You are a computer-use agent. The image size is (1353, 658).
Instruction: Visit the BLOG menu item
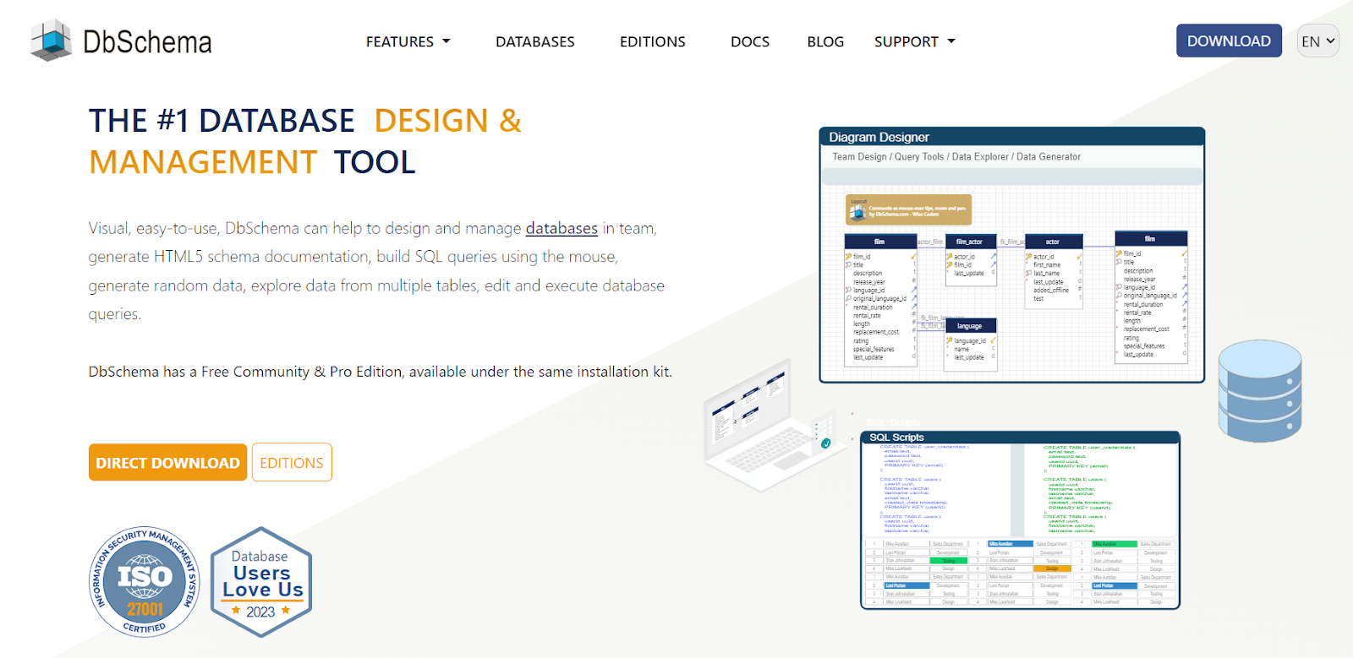click(825, 41)
